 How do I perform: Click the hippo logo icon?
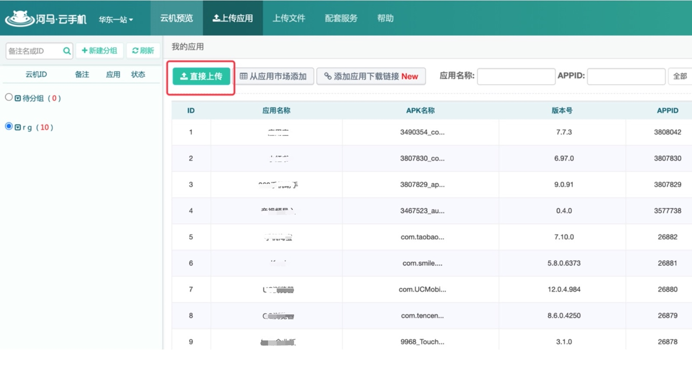click(x=19, y=19)
